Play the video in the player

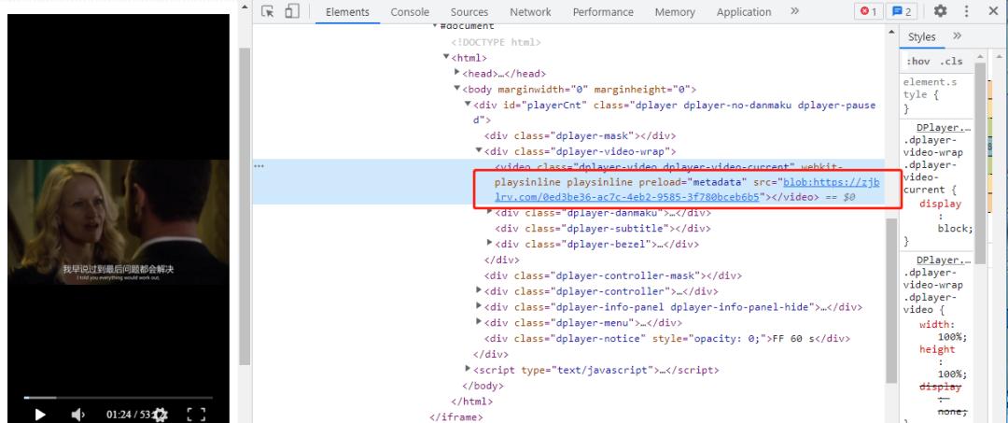pyautogui.click(x=40, y=415)
